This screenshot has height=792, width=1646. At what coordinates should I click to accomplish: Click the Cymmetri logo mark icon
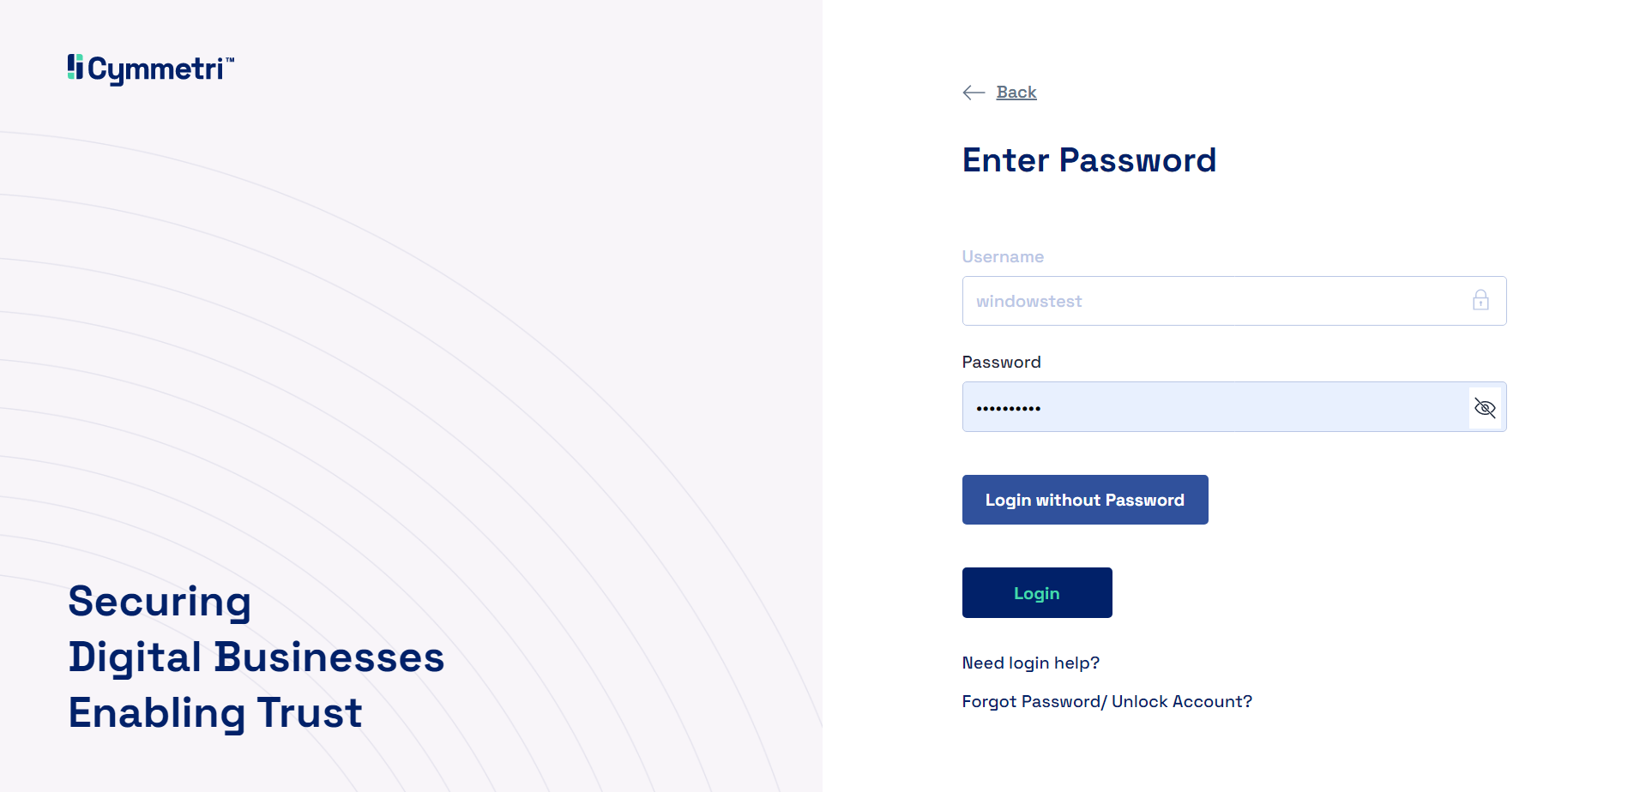coord(75,67)
